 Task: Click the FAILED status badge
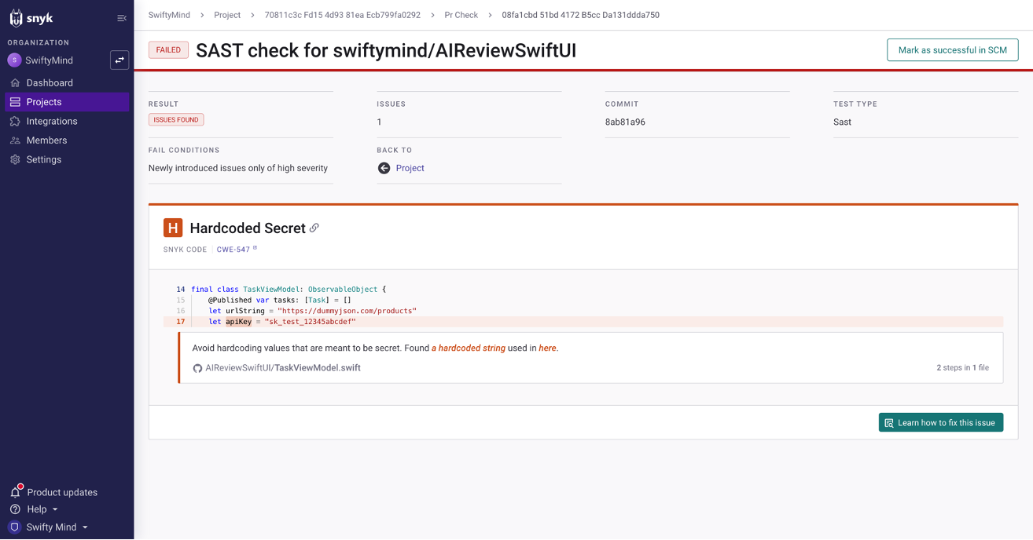tap(168, 50)
